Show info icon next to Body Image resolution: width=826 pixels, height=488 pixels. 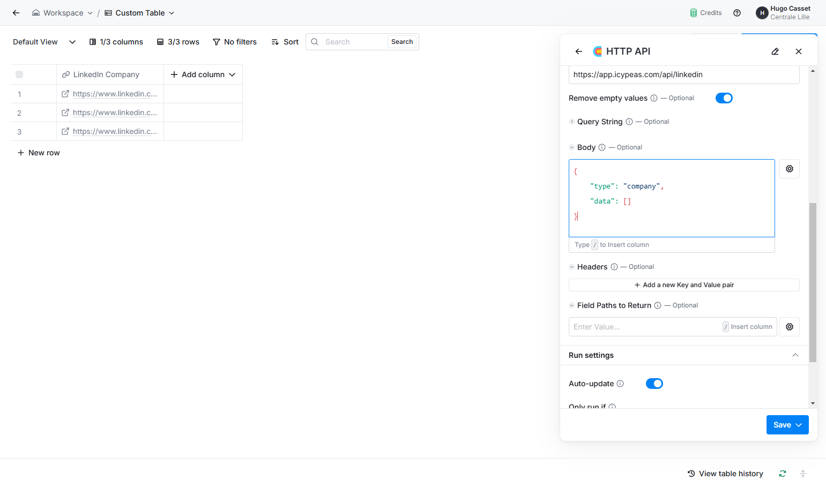602,147
